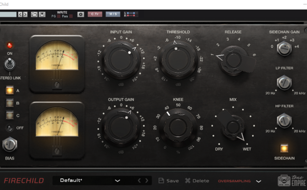Save preset using floppy disk toolbar icon
This screenshot has height=190, width=307.
(42, 14)
